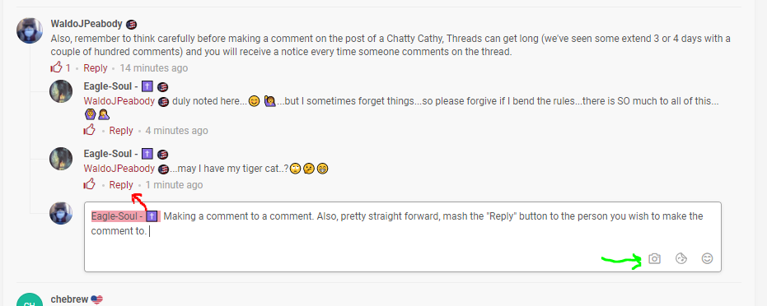Like WaldoJPeabody's comment with thumbs up
This screenshot has width=767, height=306.
[x=56, y=67]
